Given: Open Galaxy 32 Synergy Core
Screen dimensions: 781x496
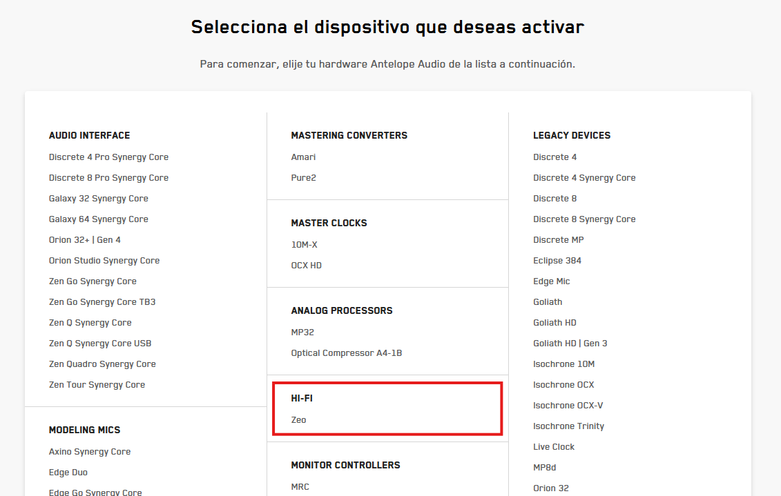Looking at the screenshot, I should (99, 199).
